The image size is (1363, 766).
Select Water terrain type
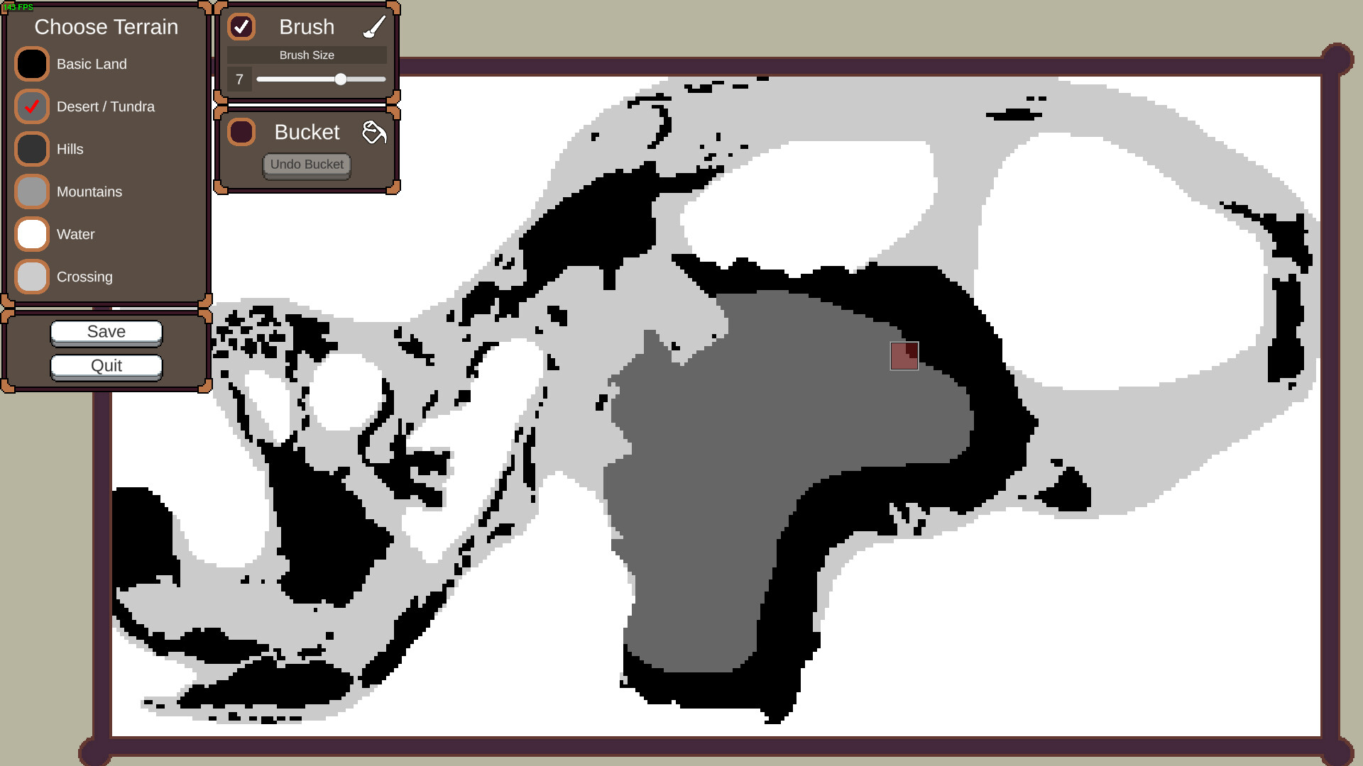[x=32, y=234]
